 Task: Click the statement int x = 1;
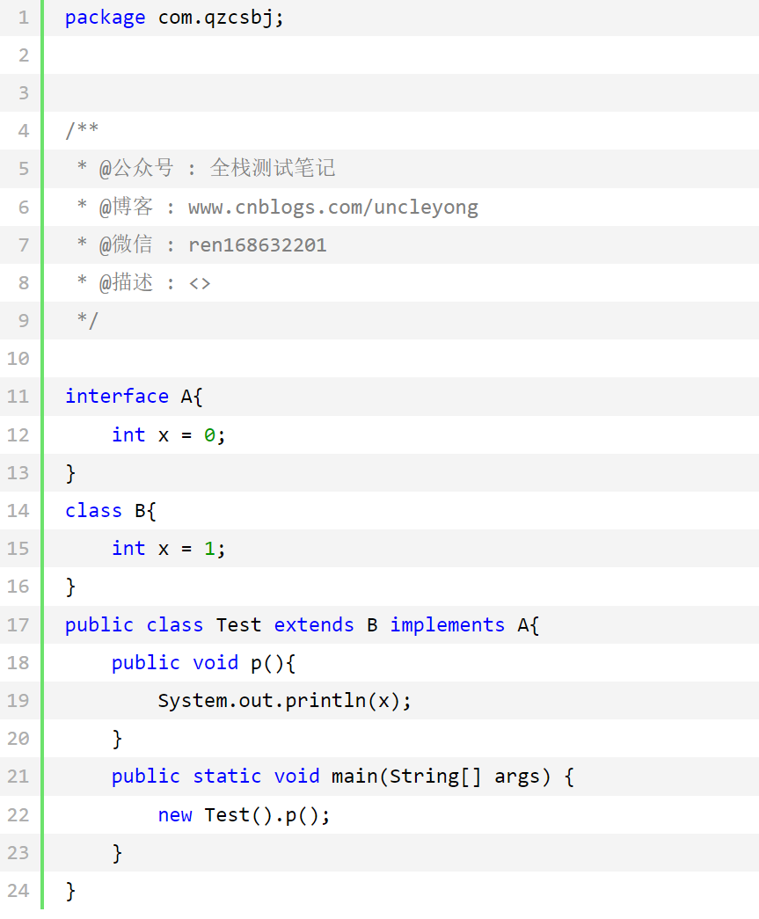pyautogui.click(x=169, y=549)
